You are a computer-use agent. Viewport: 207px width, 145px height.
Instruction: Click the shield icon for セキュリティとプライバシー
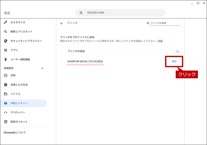pyautogui.click(x=5, y=41)
